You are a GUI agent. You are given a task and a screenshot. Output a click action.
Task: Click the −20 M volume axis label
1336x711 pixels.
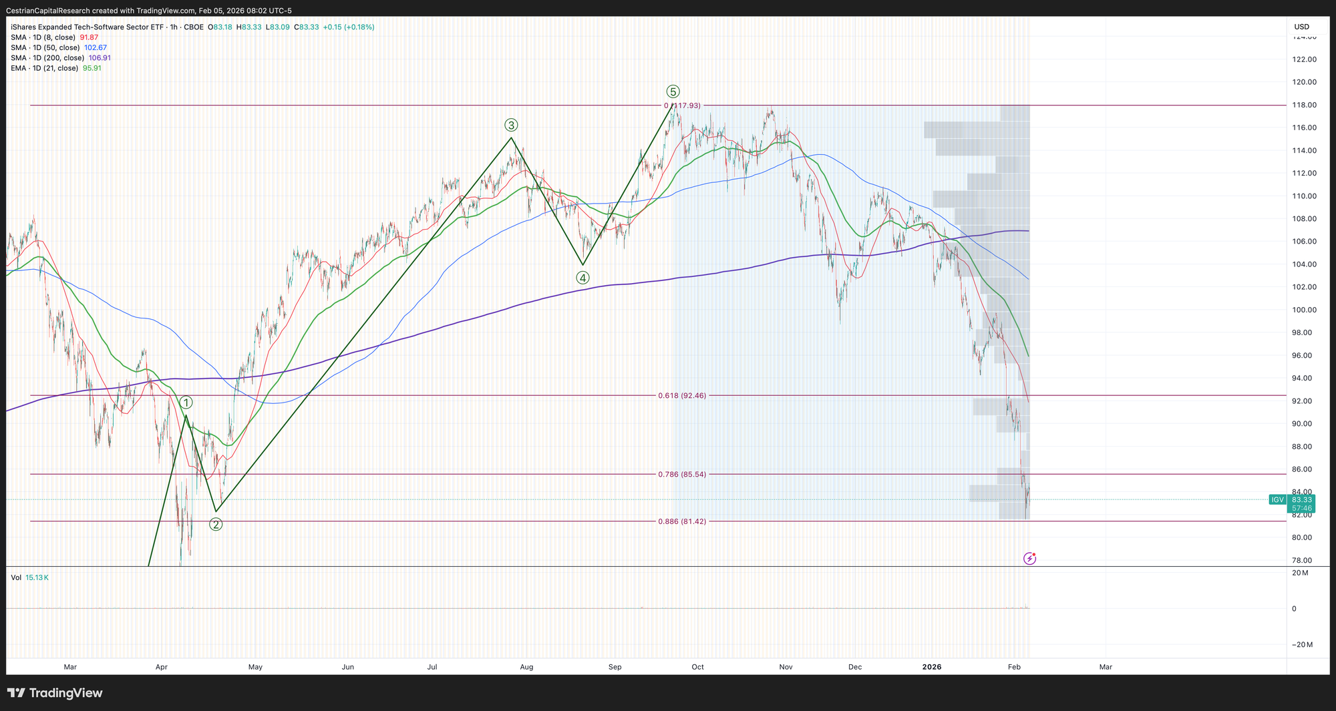1301,644
